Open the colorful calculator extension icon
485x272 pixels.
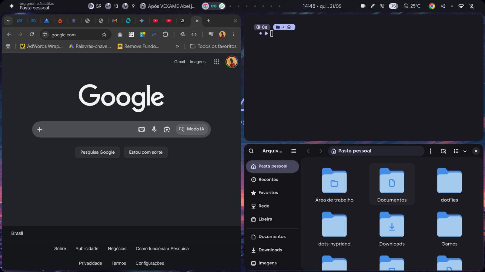[143, 34]
